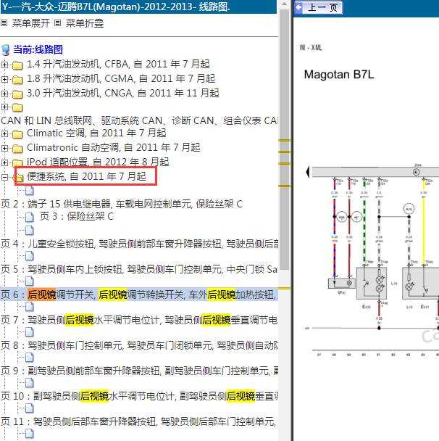The image size is (439, 441).
Task: Open Climatronic 自动空调 entry
Action: click(x=114, y=147)
